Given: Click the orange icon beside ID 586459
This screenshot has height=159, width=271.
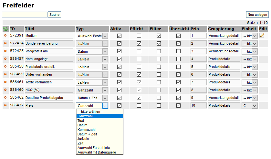Looking at the screenshot, I should [5, 74].
